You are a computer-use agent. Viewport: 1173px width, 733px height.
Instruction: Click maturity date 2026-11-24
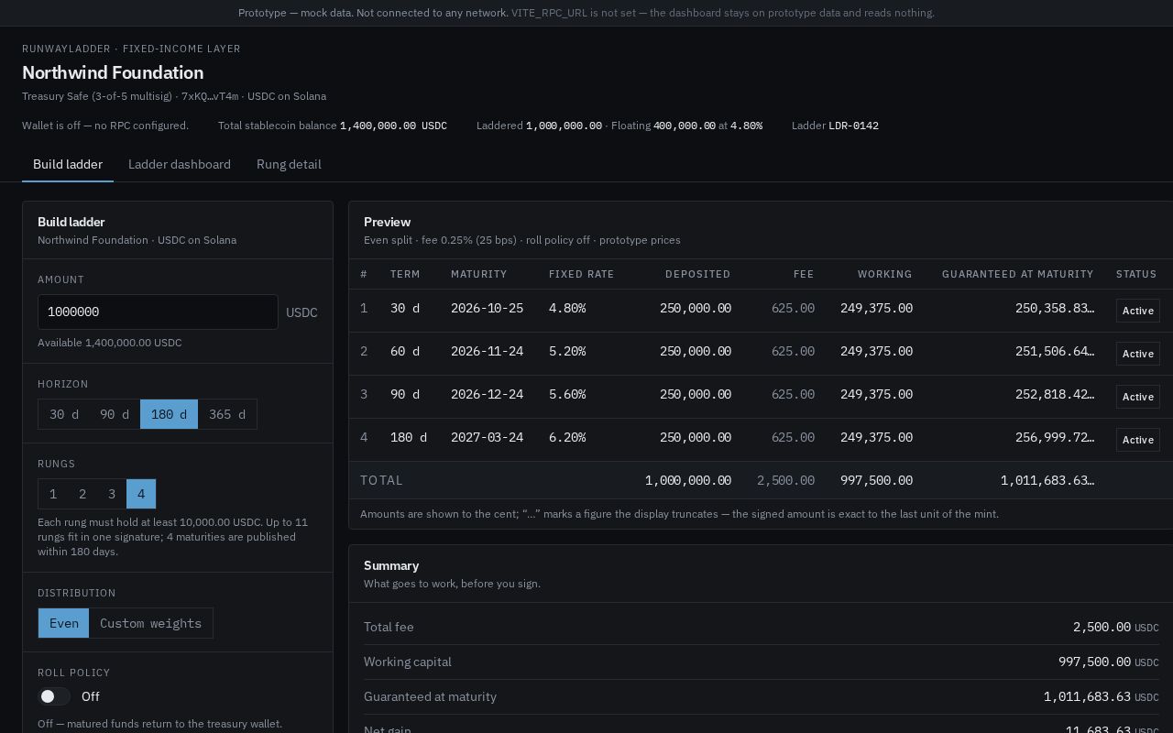487,351
